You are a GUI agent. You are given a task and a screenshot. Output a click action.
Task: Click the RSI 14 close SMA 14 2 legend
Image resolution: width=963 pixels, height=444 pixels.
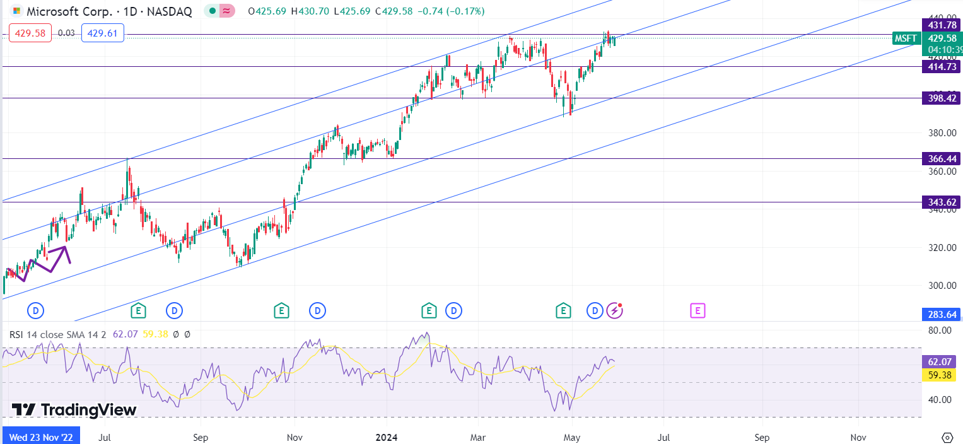59,334
